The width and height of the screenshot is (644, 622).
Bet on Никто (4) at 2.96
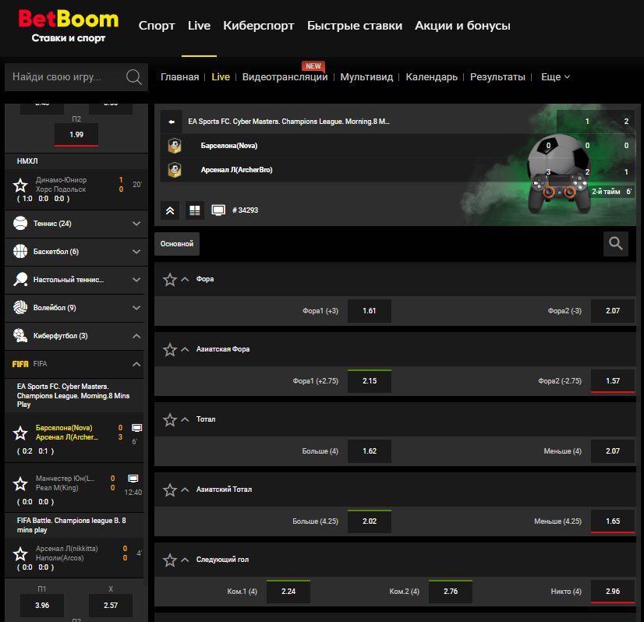(612, 592)
